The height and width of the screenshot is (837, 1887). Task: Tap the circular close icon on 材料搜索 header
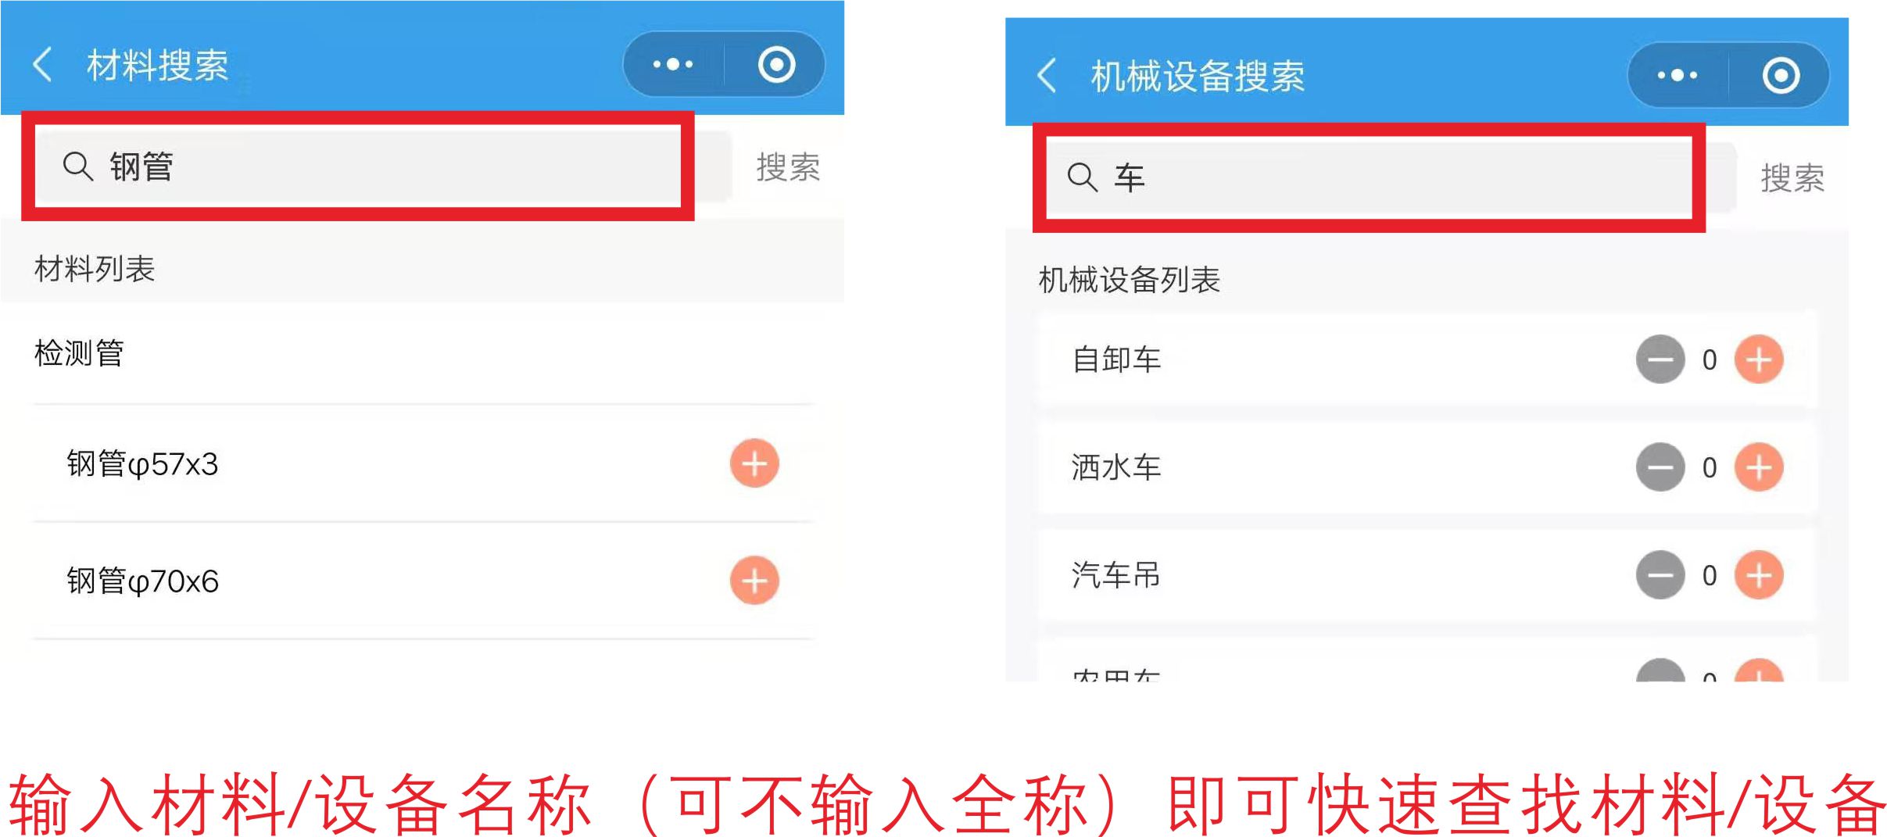click(776, 64)
